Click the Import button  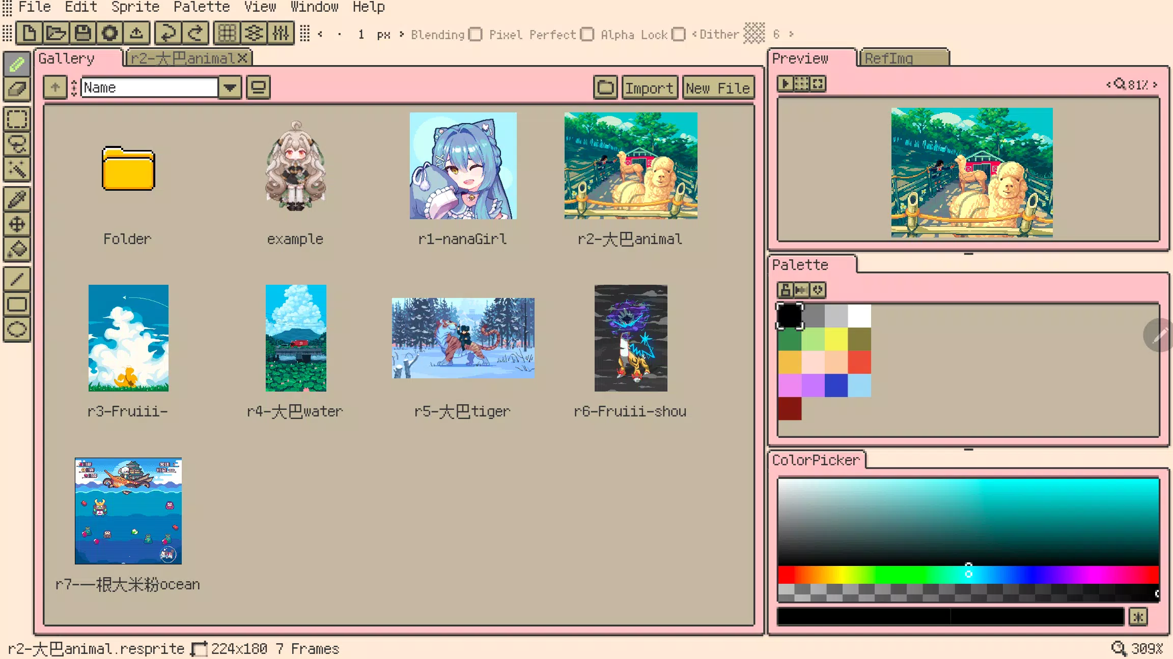[x=649, y=87]
